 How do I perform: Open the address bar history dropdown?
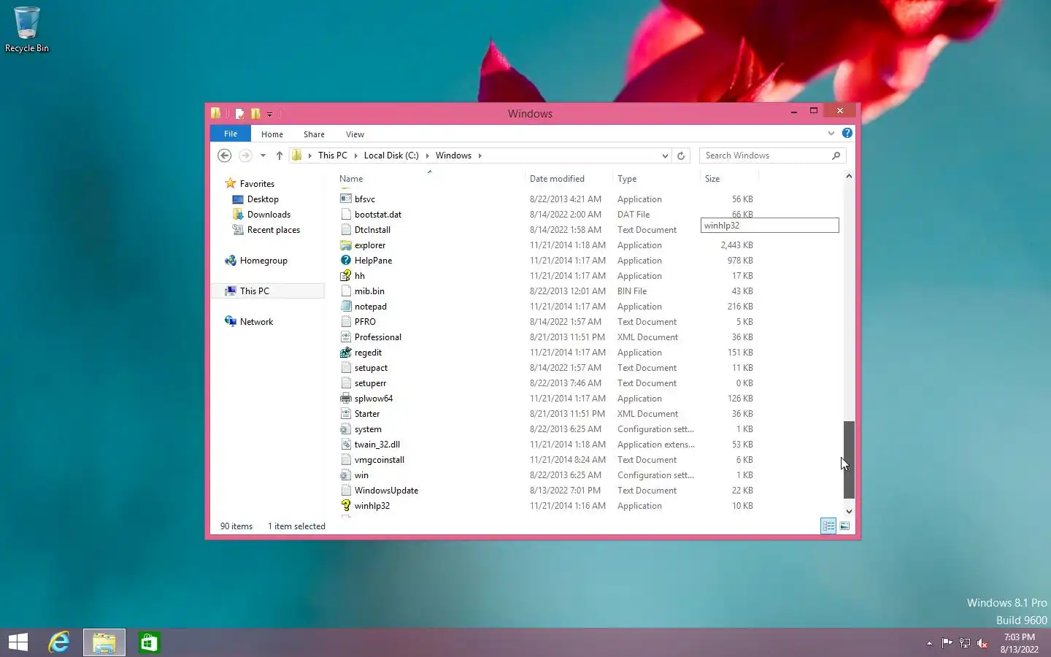click(665, 155)
